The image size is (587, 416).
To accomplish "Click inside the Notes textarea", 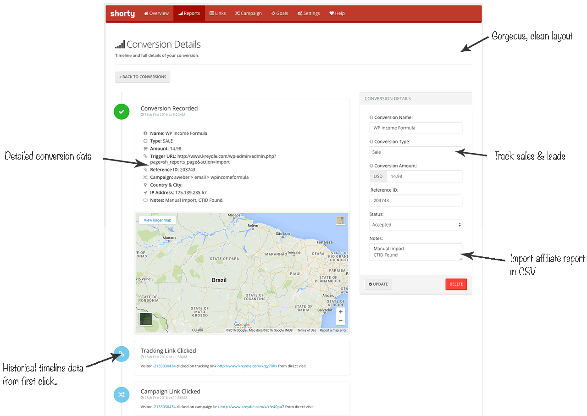I will point(416,252).
